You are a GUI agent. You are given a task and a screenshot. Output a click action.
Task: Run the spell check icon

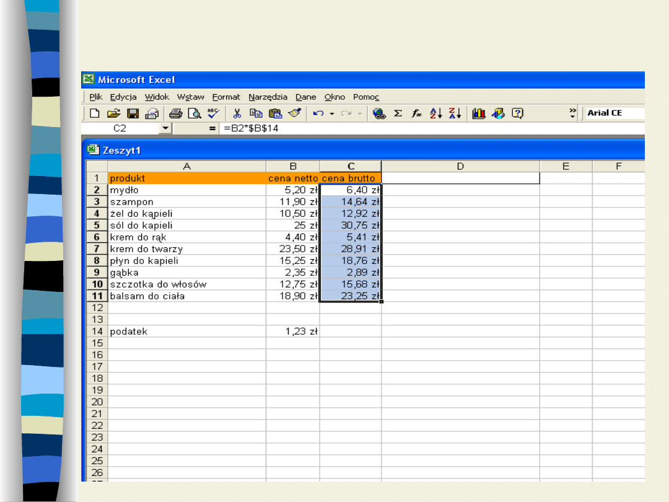tap(214, 113)
